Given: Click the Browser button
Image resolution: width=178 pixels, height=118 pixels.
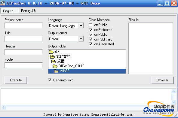Looking at the screenshot, I should coord(162,80).
